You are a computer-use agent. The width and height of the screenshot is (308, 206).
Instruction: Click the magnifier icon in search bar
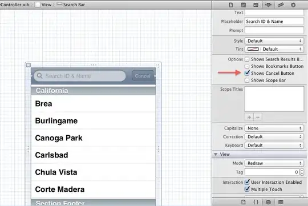(x=39, y=76)
